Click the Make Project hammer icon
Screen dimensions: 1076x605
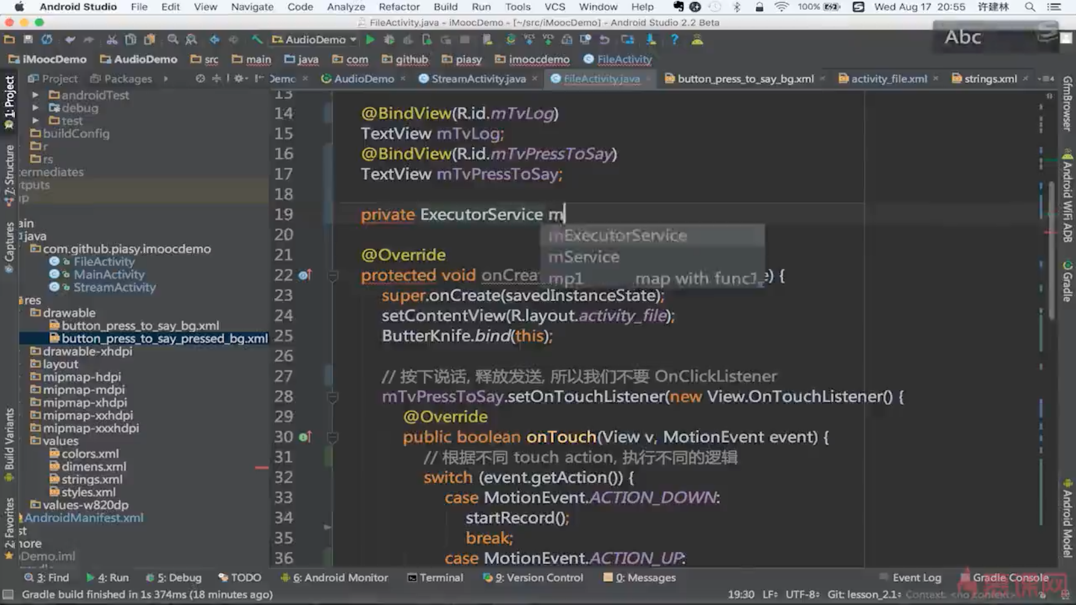257,40
